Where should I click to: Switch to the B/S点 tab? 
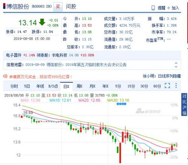click(x=53, y=86)
